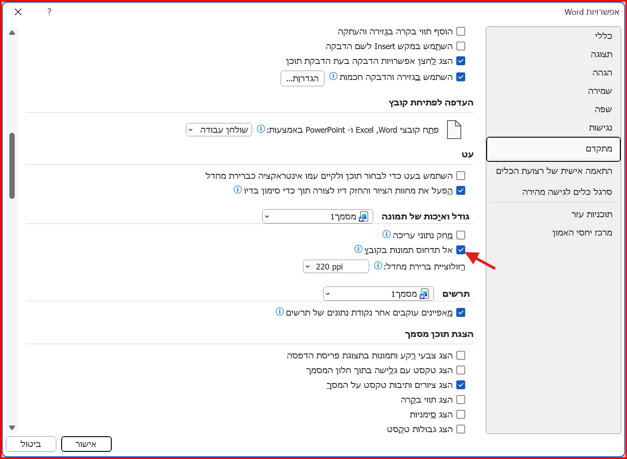Viewport: 627px width, 459px height.
Task: Click info icon next to pen drawing canvas option
Action: (238, 190)
